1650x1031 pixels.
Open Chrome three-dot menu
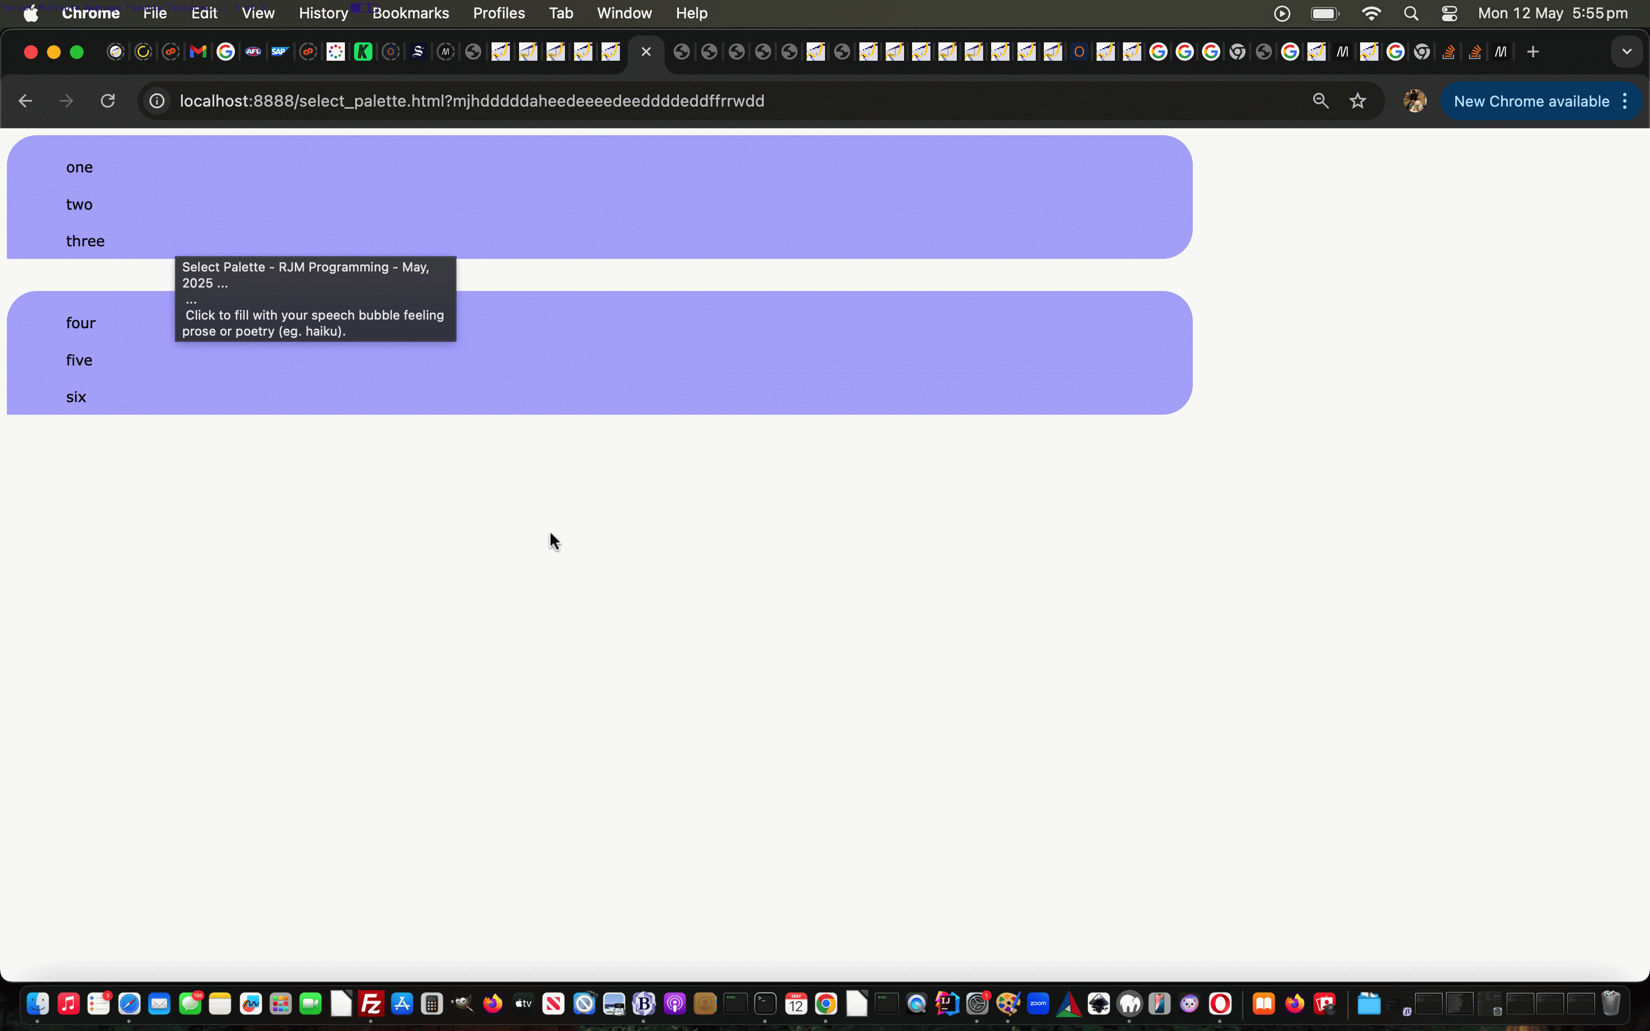(x=1625, y=101)
